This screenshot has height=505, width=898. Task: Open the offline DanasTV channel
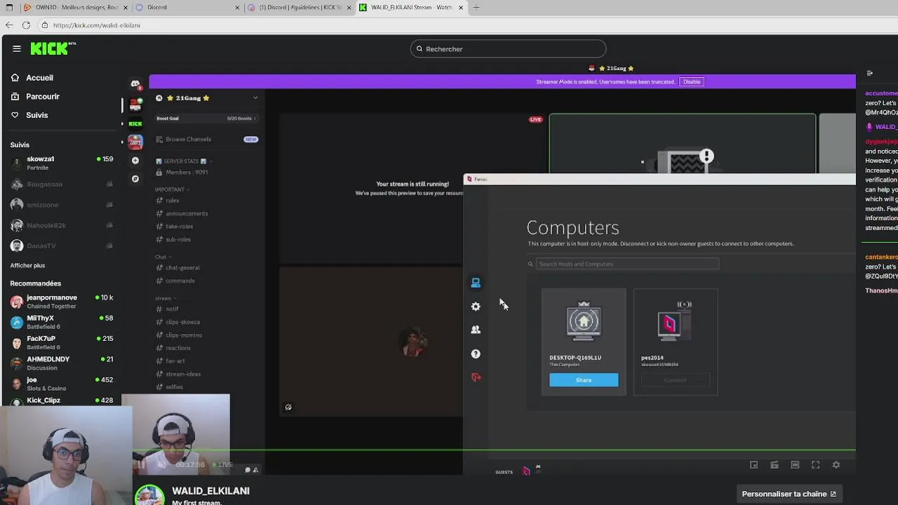pos(62,245)
